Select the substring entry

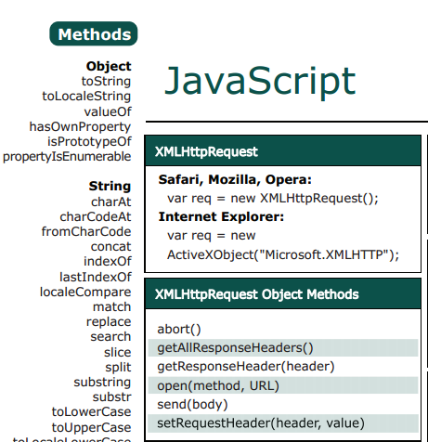(x=102, y=383)
